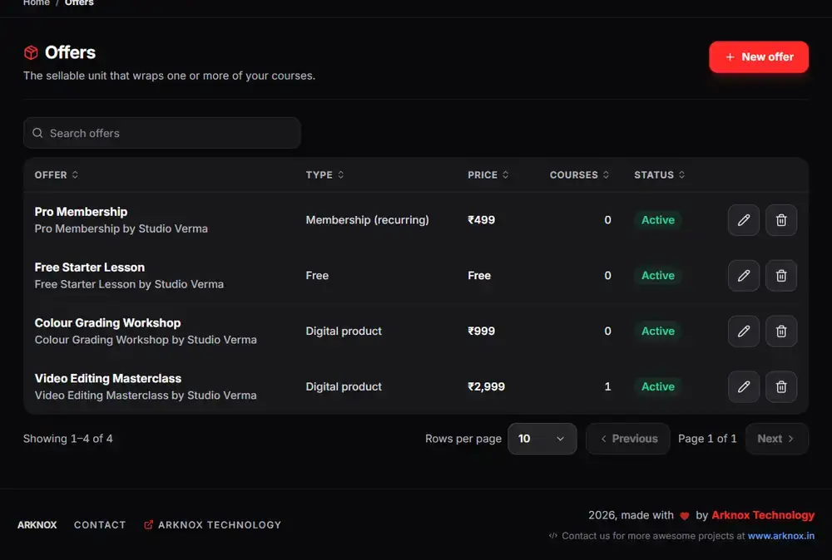Click Active status badge for Colour Grading Workshop
The width and height of the screenshot is (832, 560).
tap(658, 332)
